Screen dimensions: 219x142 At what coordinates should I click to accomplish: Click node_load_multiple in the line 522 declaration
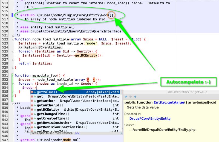51,39
